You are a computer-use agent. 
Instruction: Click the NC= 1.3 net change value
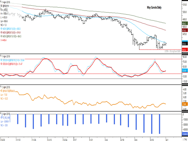coord(4,25)
